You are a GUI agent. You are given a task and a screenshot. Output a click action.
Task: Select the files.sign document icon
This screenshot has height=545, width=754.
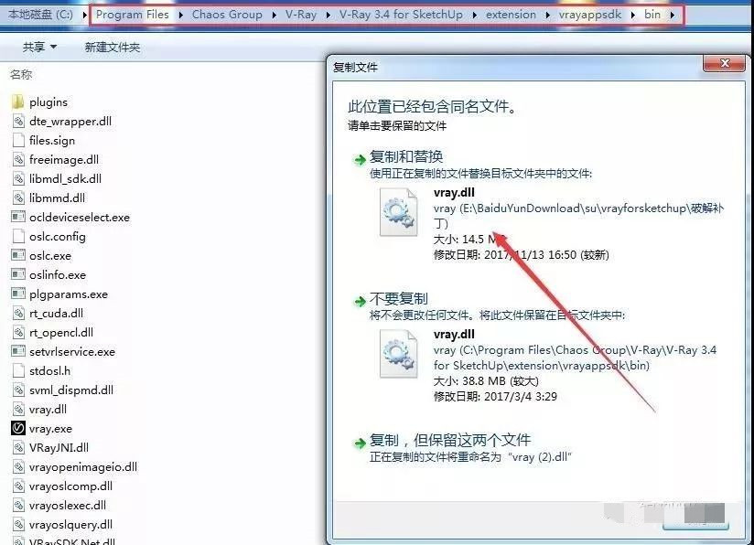[17, 140]
